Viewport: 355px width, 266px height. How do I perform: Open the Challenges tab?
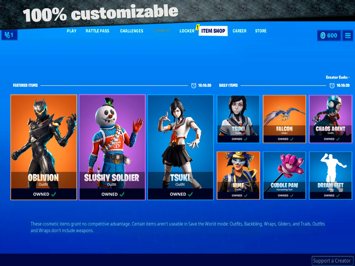(x=132, y=31)
